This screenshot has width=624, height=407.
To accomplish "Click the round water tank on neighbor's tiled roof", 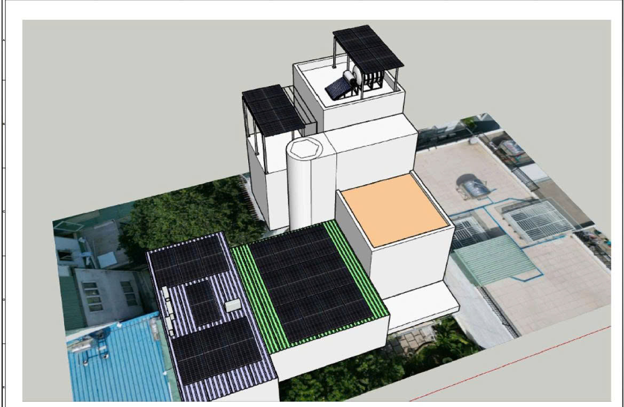I will click(x=475, y=187).
